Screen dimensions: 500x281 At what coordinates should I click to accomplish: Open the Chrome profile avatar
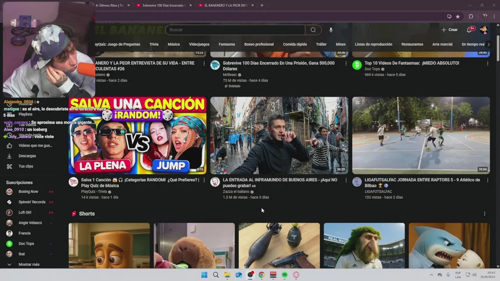tap(485, 16)
